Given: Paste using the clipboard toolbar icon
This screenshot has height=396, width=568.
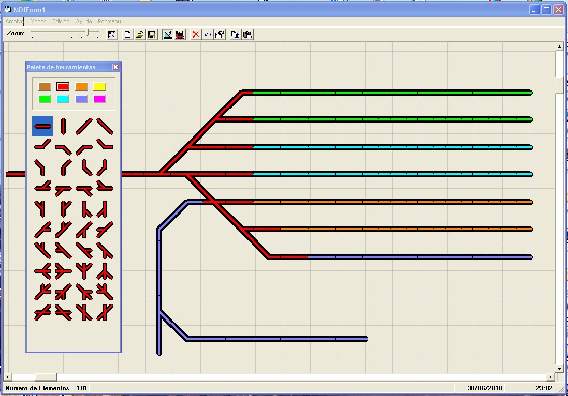Looking at the screenshot, I should 247,35.
